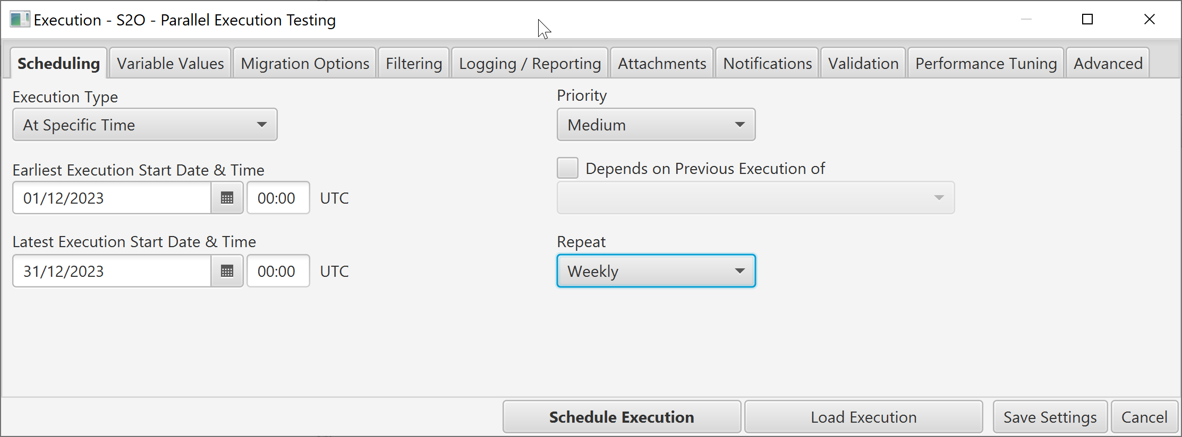Enable Depends on Previous Execution checkbox

pos(568,168)
